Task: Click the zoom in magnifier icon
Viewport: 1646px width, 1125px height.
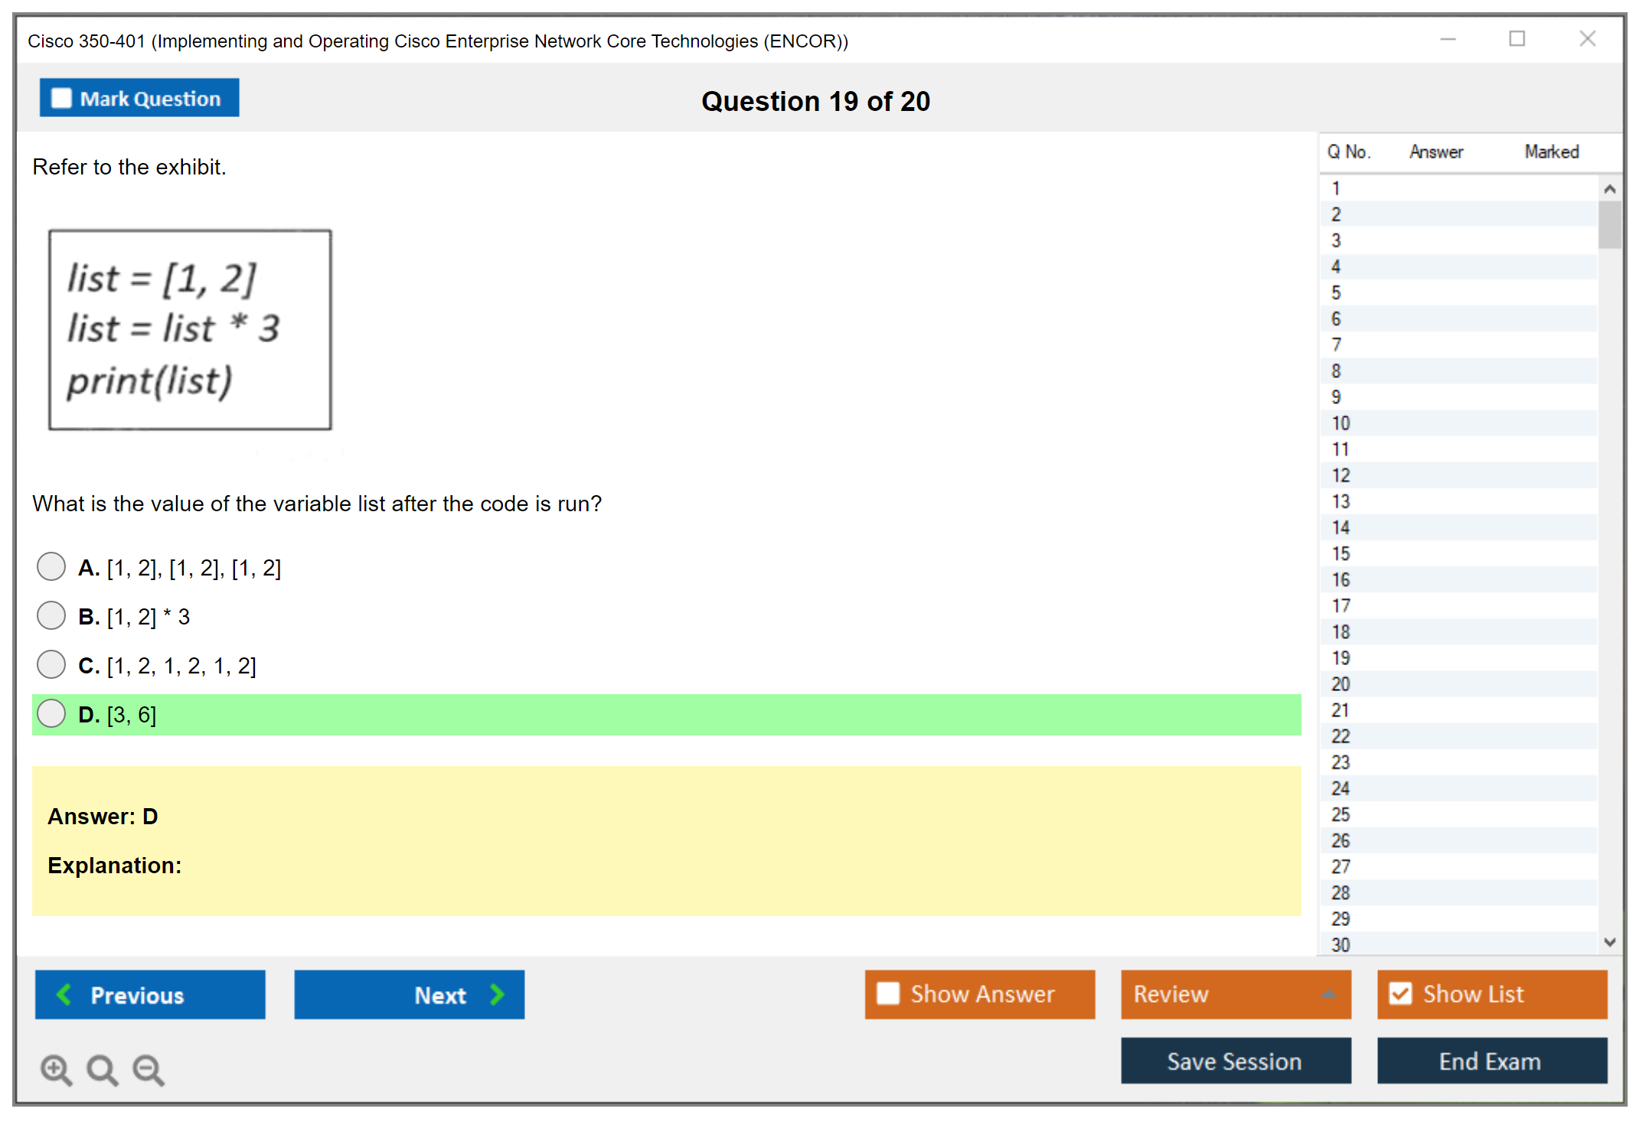Action: 56,1069
